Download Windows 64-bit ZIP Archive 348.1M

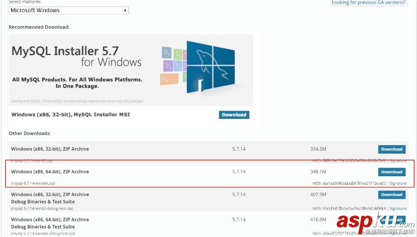[x=392, y=172]
